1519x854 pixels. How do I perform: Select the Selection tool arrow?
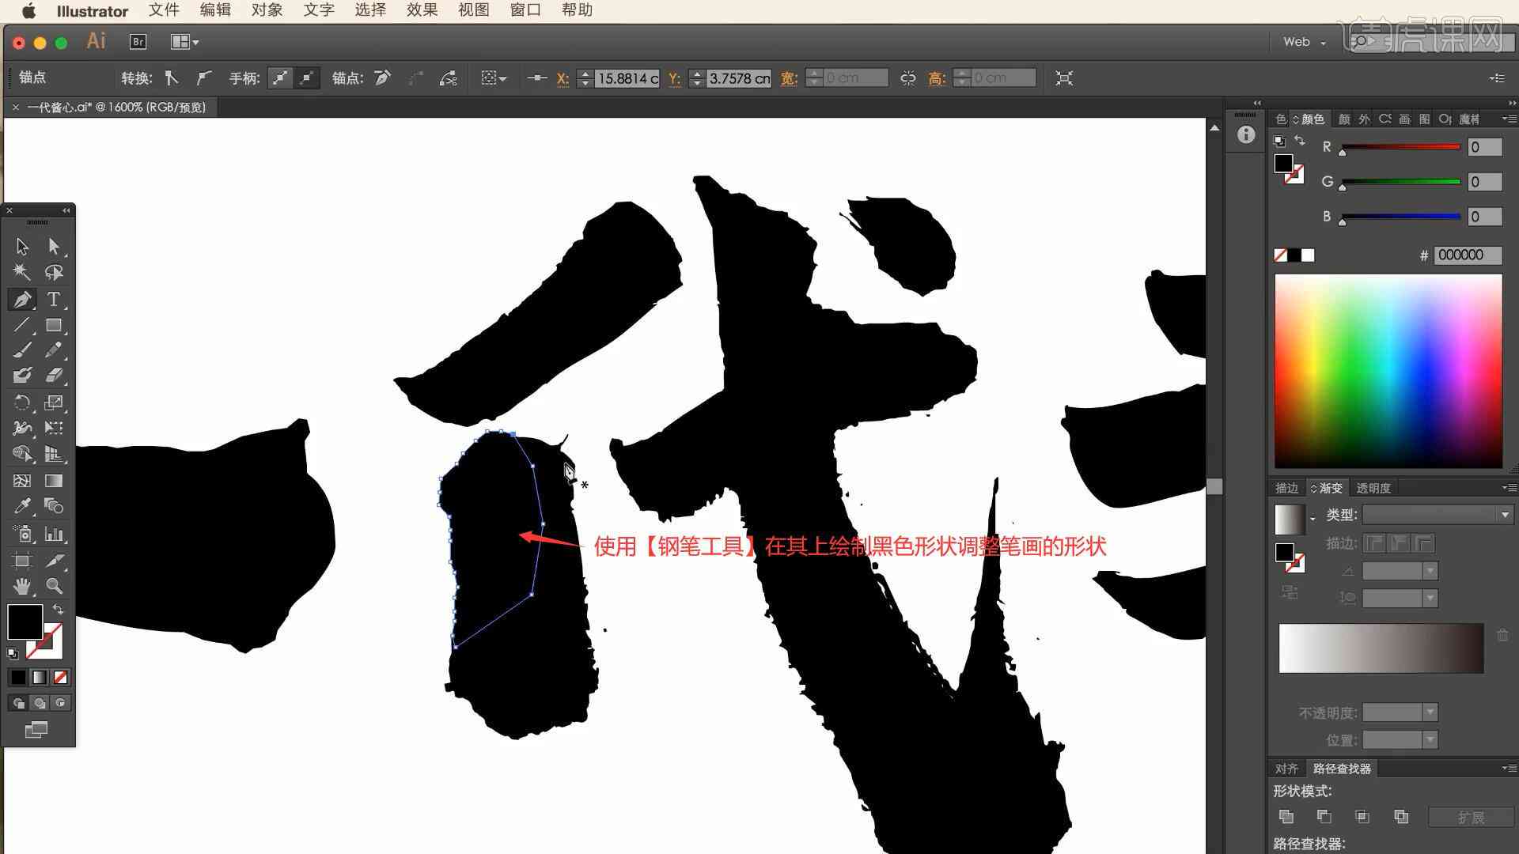(20, 246)
